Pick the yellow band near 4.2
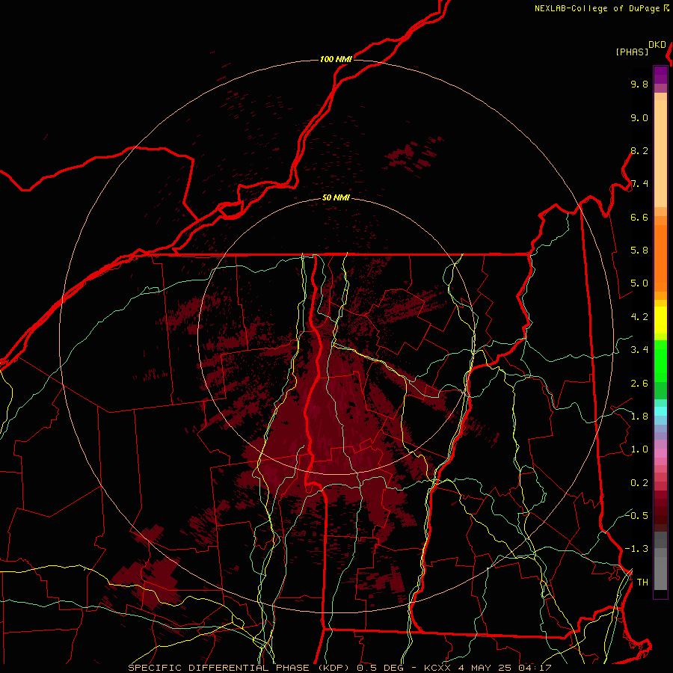The image size is (673, 673). pyautogui.click(x=660, y=320)
